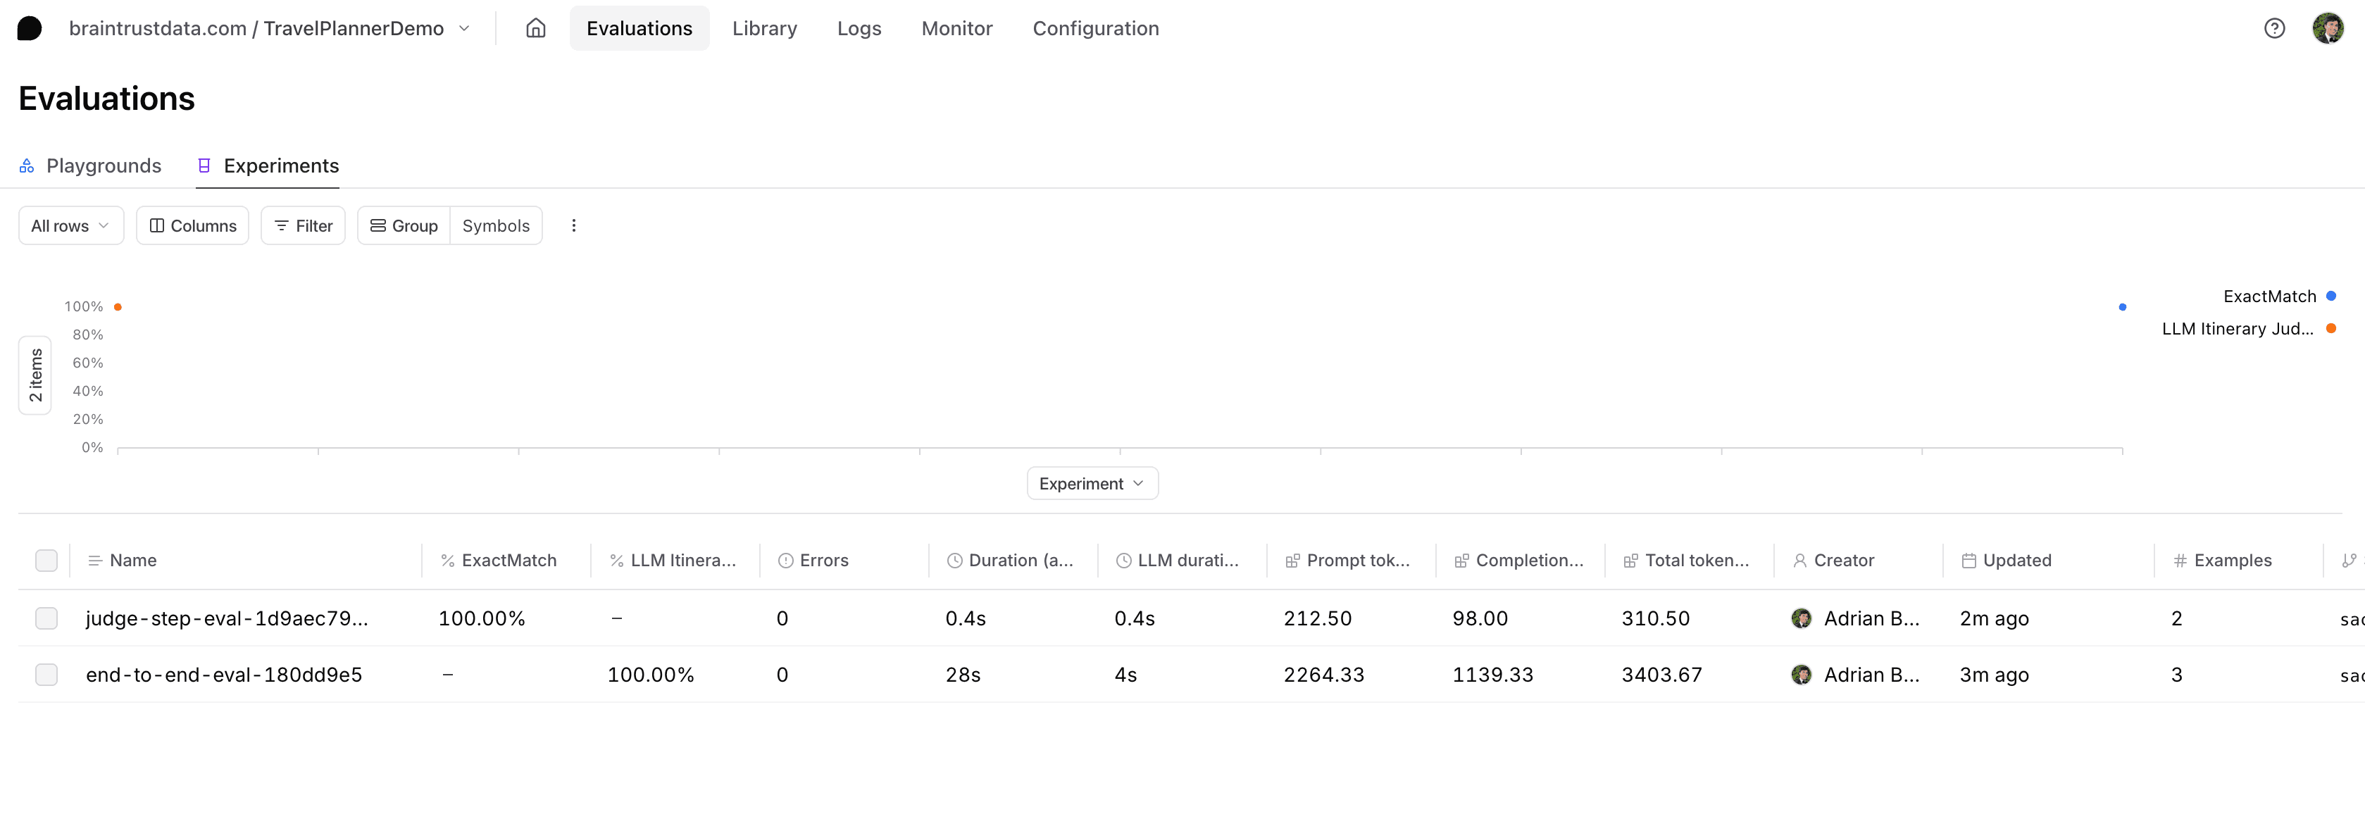Click the ExactMatch blue legend dot

(2330, 296)
